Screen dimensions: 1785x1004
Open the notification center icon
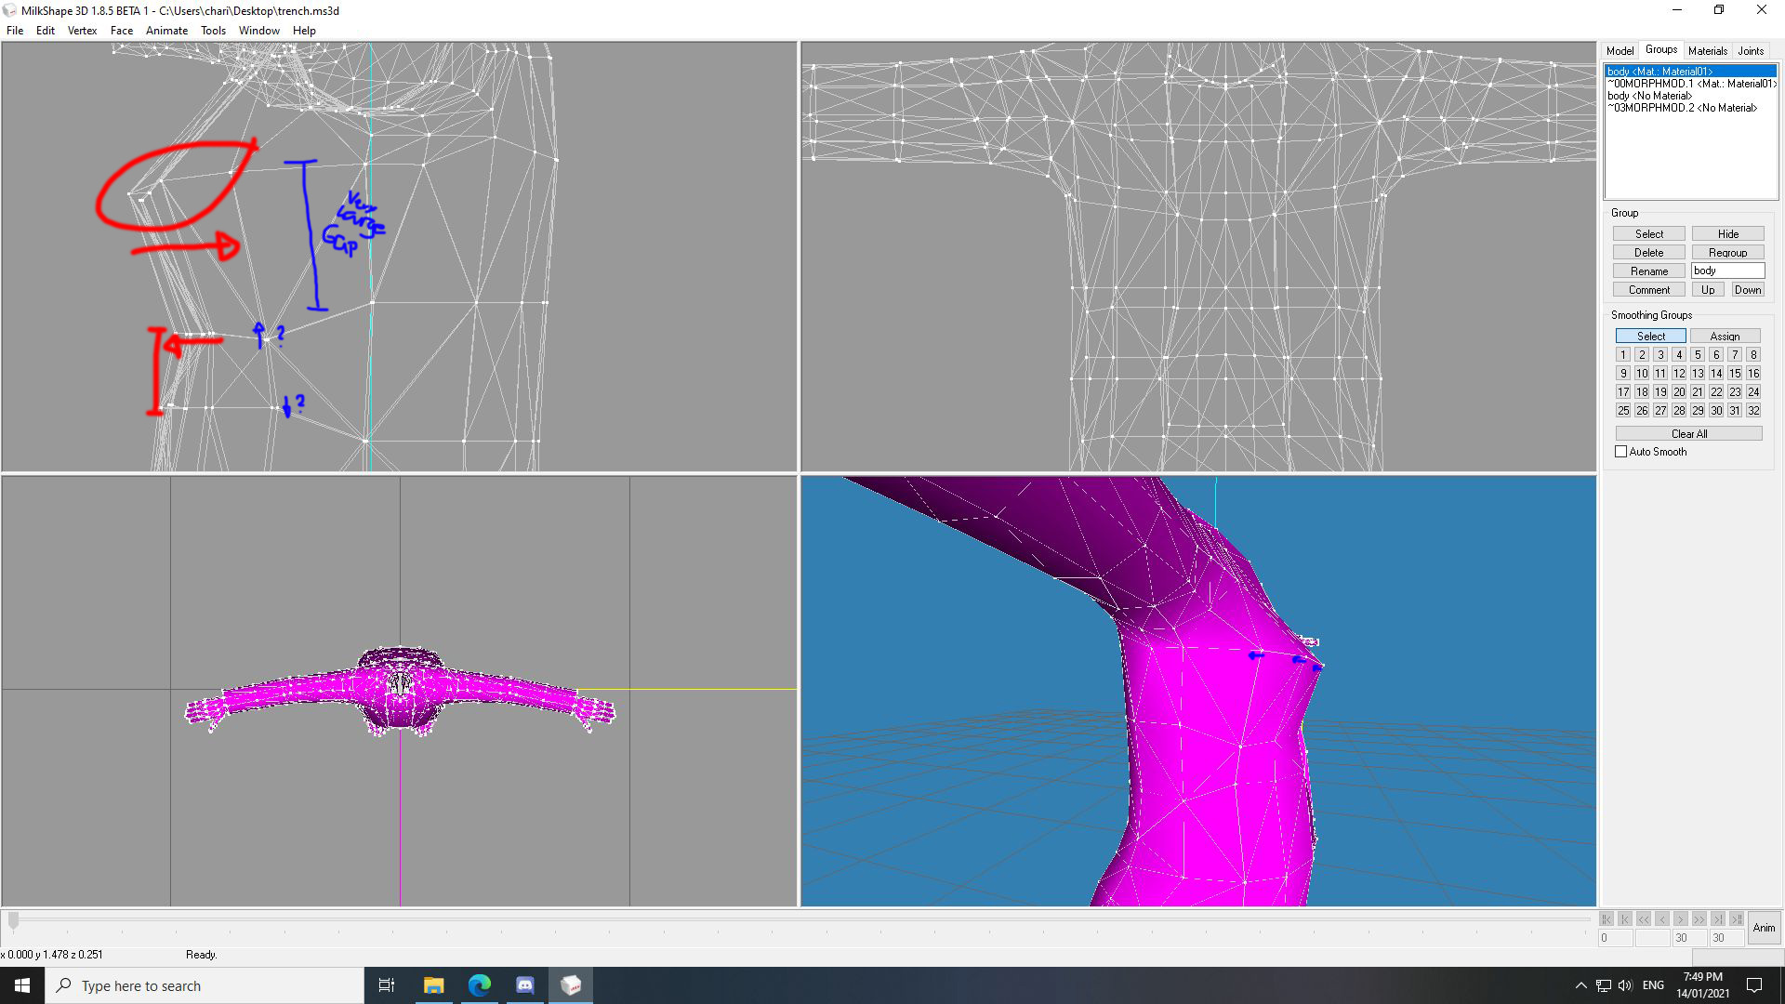point(1754,985)
